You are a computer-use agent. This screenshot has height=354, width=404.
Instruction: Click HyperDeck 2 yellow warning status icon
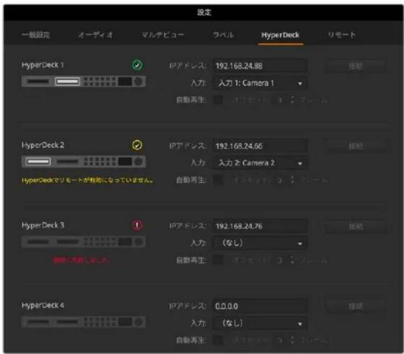(x=137, y=145)
